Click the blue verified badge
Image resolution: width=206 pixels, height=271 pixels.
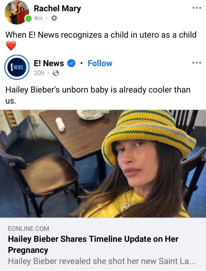[71, 63]
